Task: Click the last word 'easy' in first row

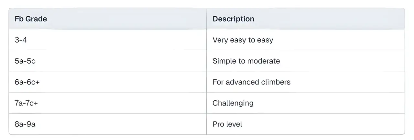Action: tap(266, 40)
